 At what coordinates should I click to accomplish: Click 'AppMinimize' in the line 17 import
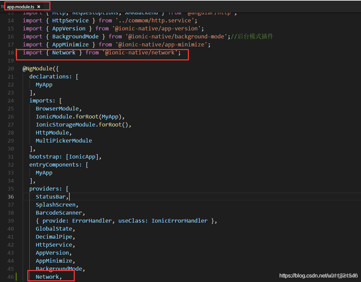pyautogui.click(x=70, y=45)
